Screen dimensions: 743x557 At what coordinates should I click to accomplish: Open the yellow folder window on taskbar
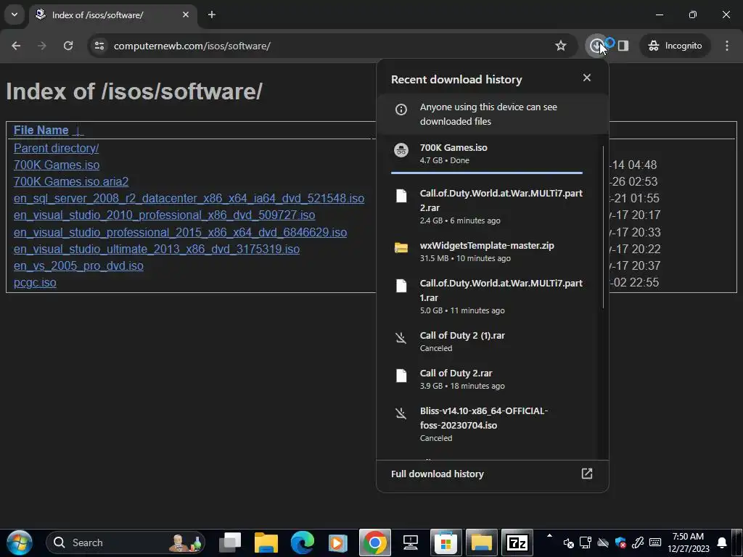482,542
